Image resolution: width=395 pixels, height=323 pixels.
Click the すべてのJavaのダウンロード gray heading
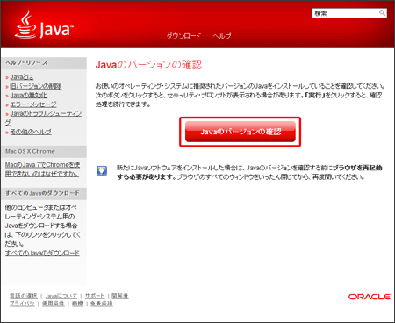pyautogui.click(x=42, y=193)
